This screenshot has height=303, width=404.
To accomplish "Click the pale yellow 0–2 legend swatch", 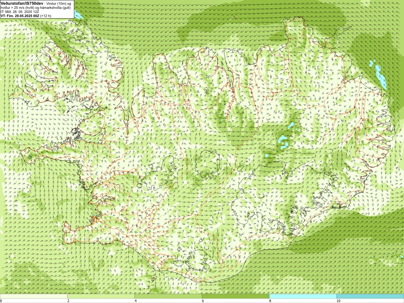I will coord(33,296).
